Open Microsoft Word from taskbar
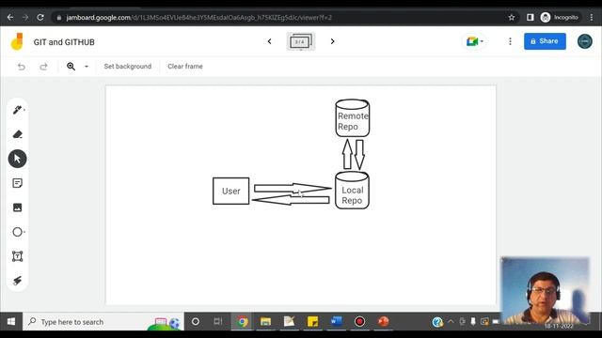 [x=337, y=321]
